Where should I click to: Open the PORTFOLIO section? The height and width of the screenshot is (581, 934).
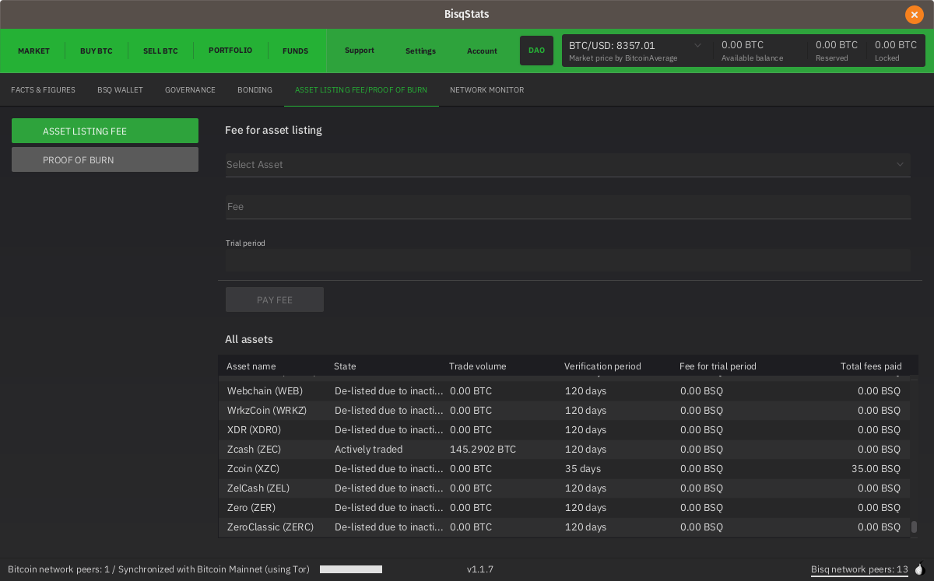point(230,51)
